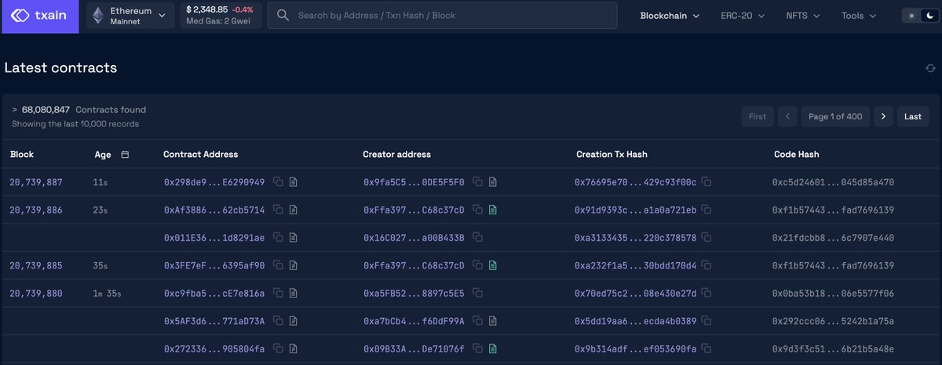
Task: Click the Contract Address column header
Action: [x=201, y=155]
